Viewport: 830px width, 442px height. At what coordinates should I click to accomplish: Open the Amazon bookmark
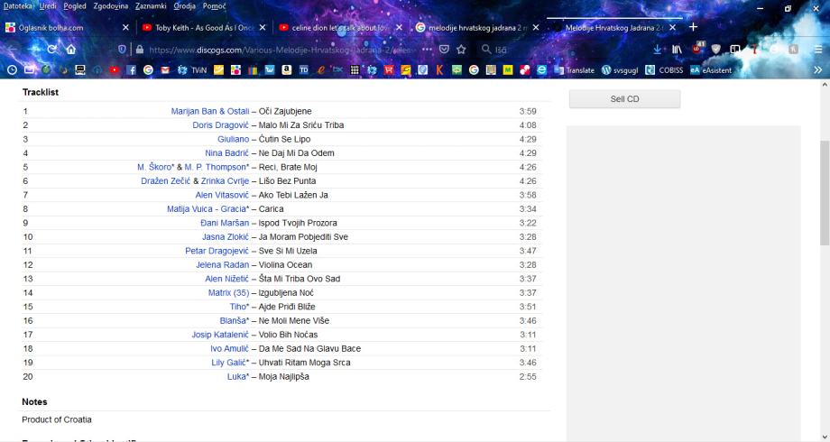click(x=286, y=69)
